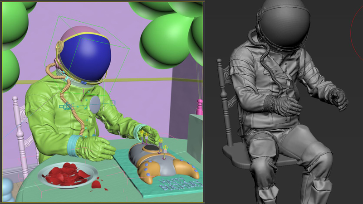The width and height of the screenshot is (363, 204).
Task: Select the cyan wrist cuff on green sleeve
Action: (73, 146)
